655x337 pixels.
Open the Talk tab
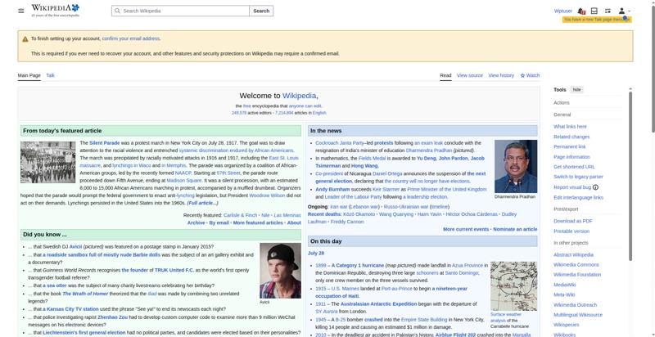point(50,75)
